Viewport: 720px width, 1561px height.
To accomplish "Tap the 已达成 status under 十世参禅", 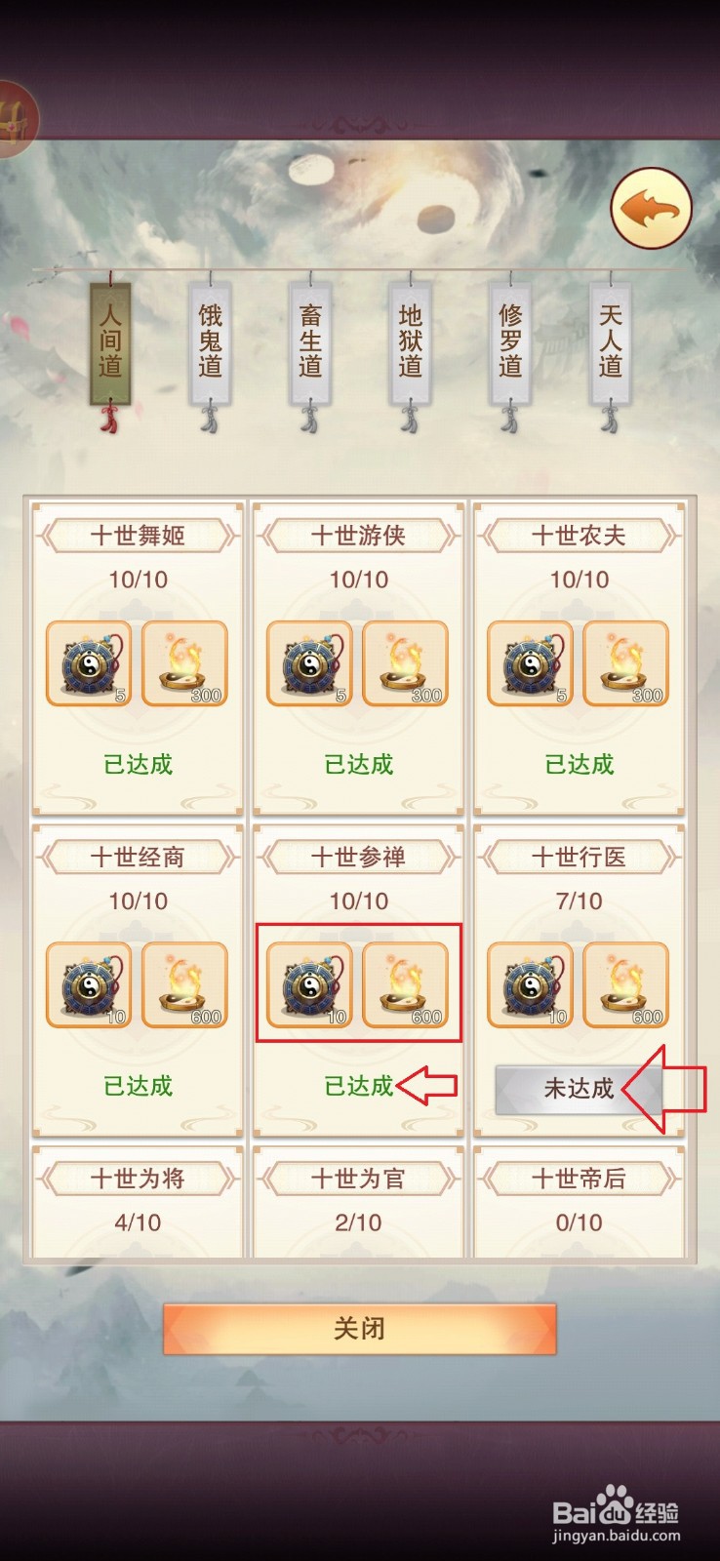I will tap(358, 1086).
